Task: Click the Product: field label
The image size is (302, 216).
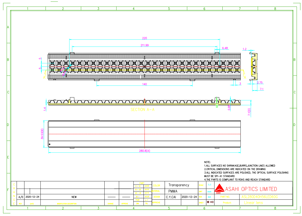Action: tap(227, 203)
